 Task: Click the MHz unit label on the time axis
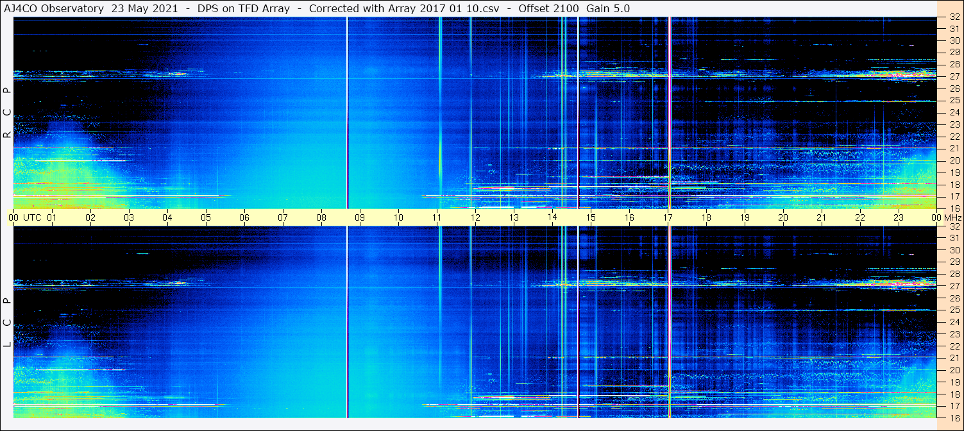(x=952, y=217)
